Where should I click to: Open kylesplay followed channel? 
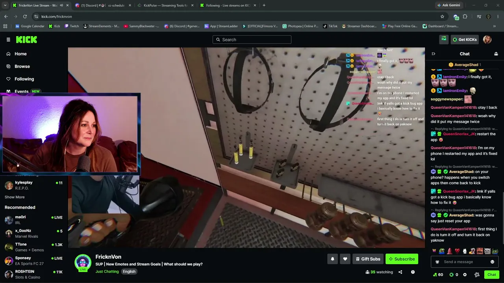point(34,185)
